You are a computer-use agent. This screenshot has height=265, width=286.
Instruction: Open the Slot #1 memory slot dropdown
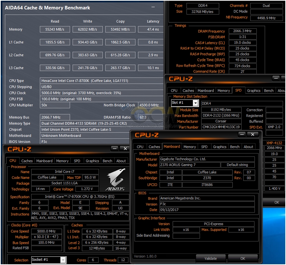(196, 103)
